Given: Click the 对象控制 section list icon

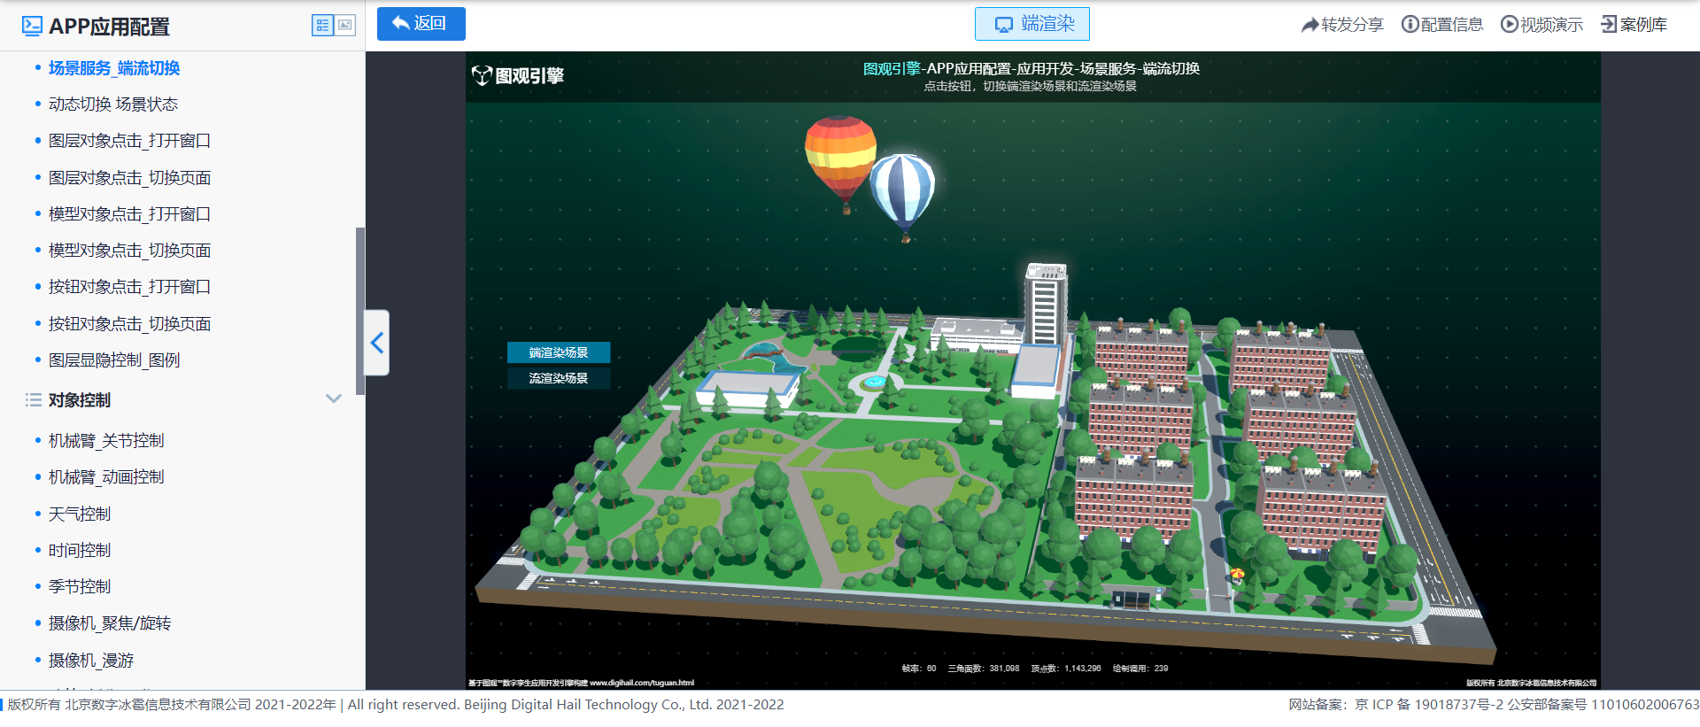Looking at the screenshot, I should (34, 400).
